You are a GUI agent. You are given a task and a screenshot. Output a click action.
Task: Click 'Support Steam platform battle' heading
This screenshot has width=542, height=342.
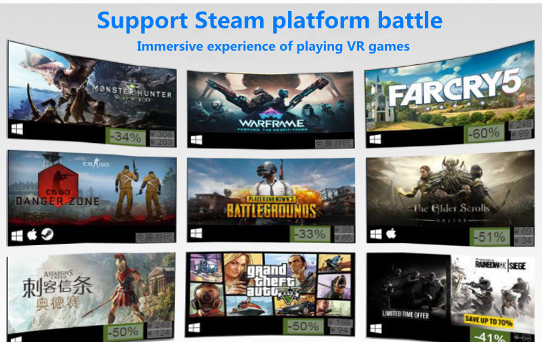click(x=270, y=20)
